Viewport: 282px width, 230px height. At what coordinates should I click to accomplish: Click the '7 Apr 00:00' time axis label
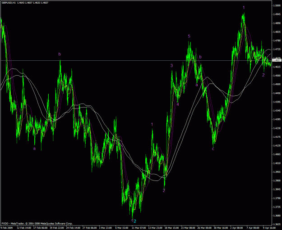[253, 228]
